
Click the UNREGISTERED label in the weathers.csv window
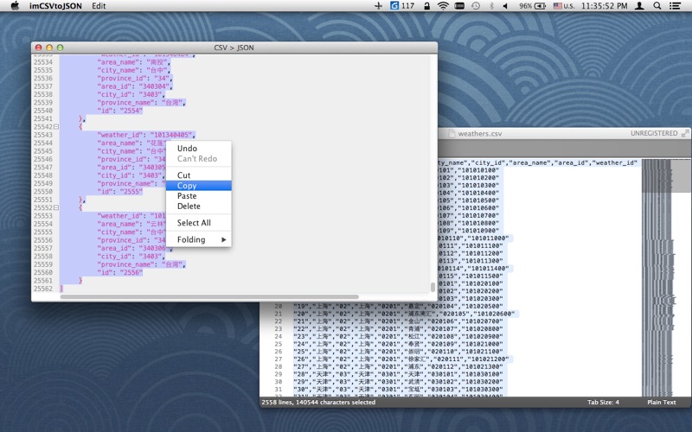(x=654, y=133)
